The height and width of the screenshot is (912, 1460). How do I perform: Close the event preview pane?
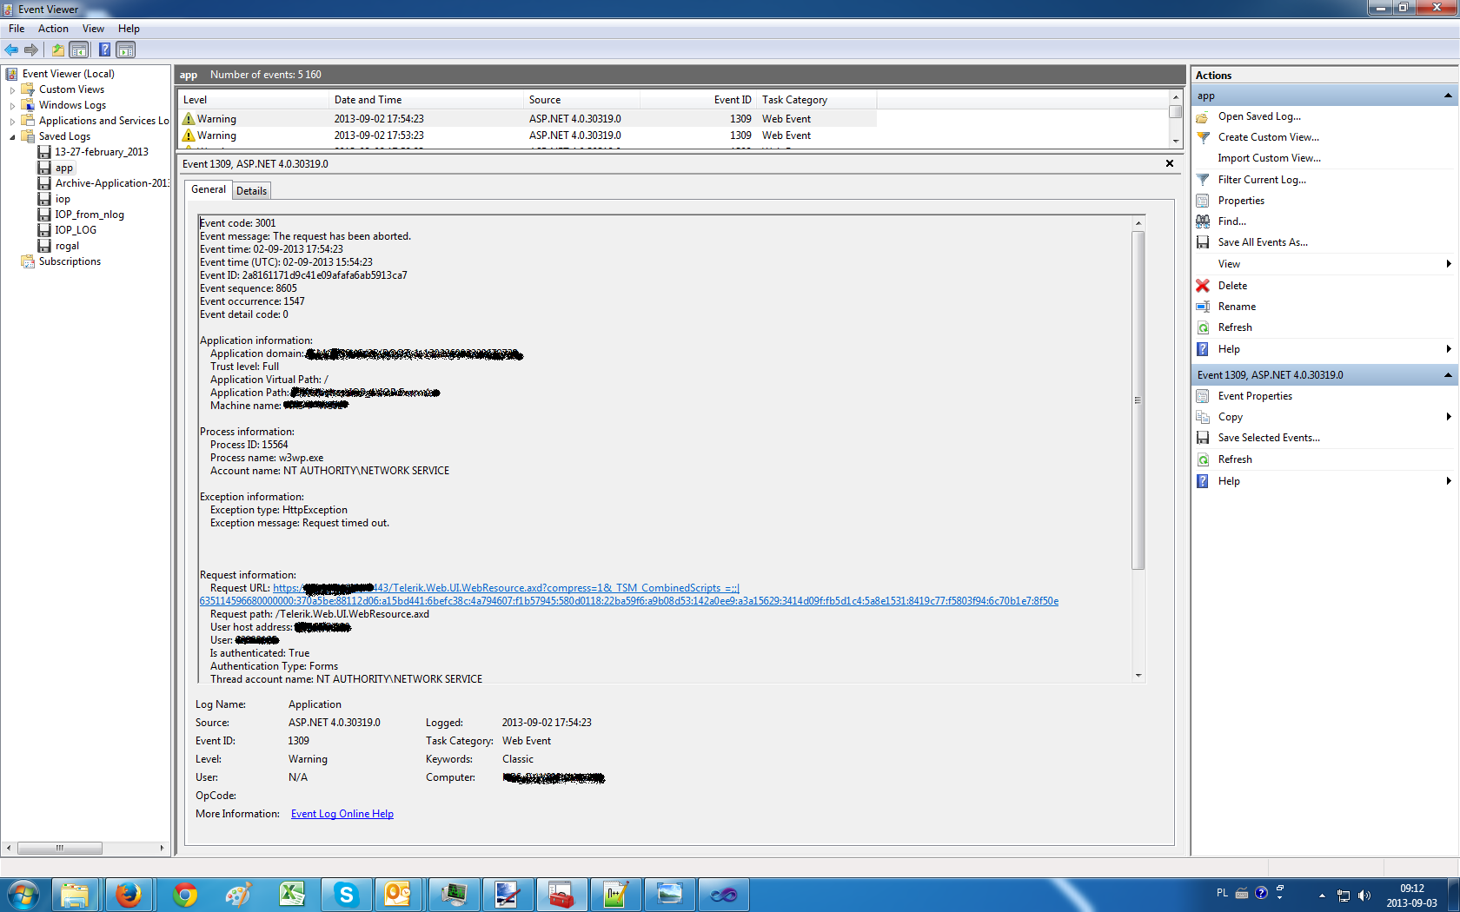(1170, 163)
